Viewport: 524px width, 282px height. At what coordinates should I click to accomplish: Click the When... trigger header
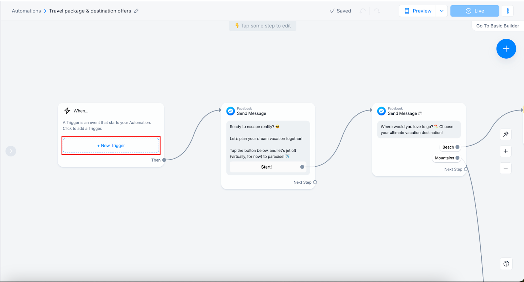[81, 111]
